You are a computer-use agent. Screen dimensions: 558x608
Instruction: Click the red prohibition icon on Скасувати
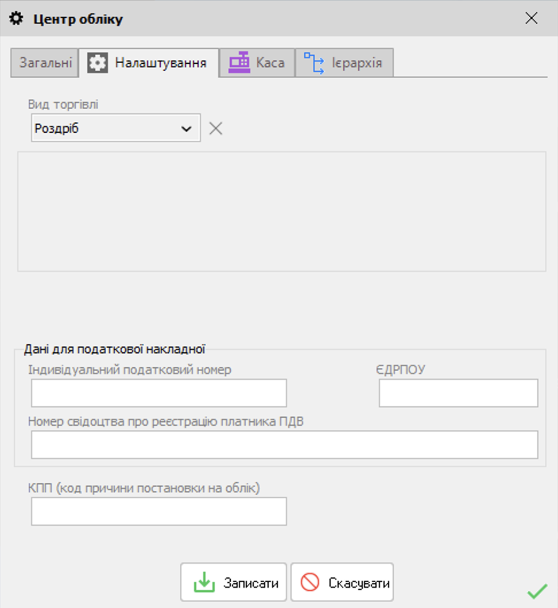tap(310, 582)
